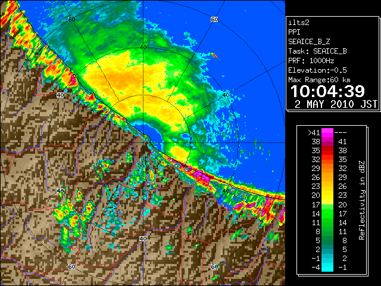Image resolution: width=381 pixels, height=286 pixels.
Task: Click the 'ilts2' site name text
Action: [299, 23]
